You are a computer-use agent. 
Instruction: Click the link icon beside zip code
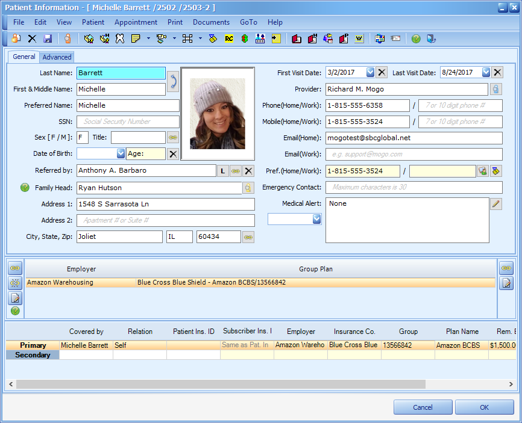pyautogui.click(x=248, y=237)
